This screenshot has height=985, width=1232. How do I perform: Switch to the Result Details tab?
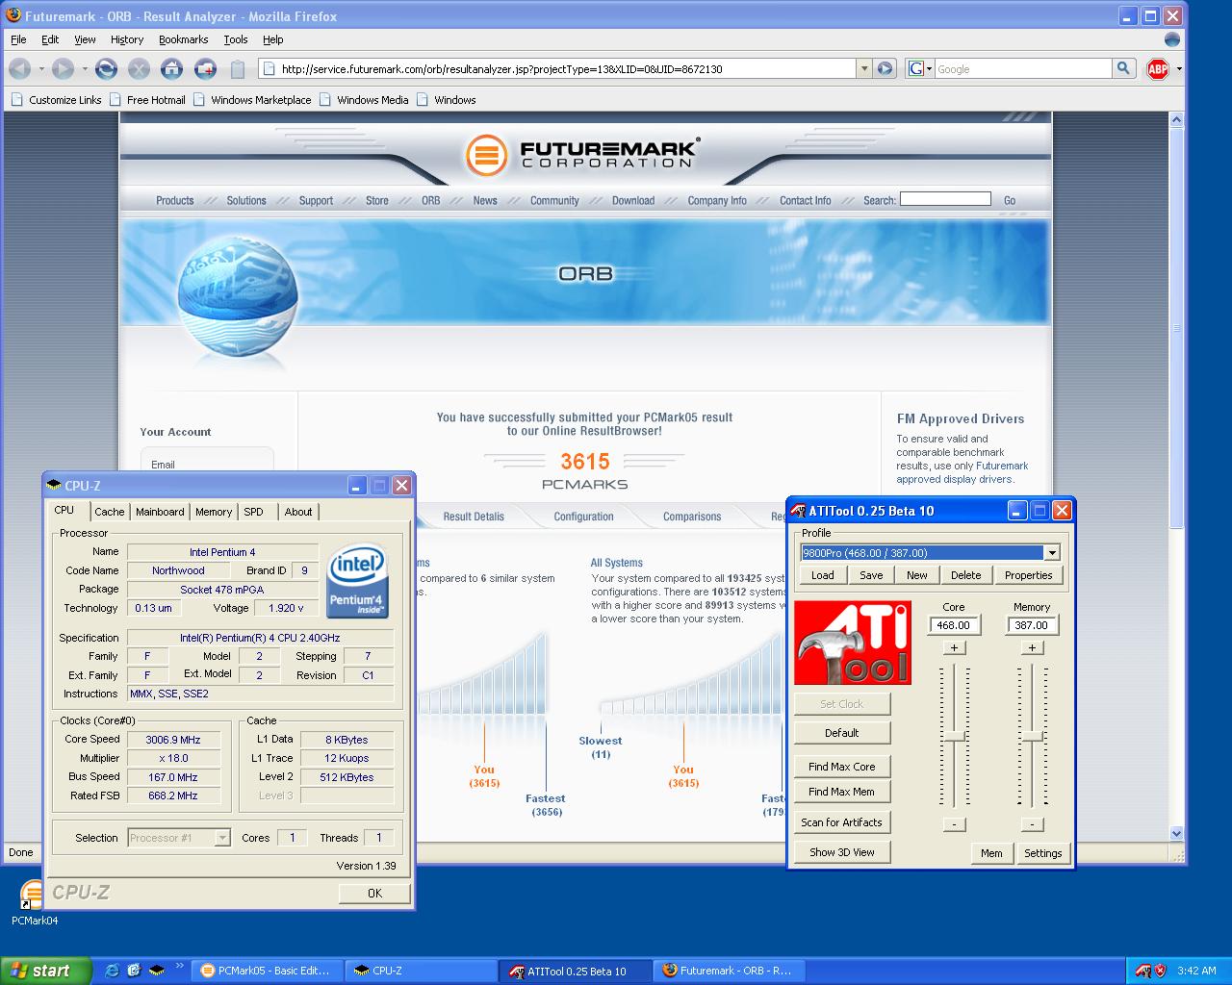point(474,517)
